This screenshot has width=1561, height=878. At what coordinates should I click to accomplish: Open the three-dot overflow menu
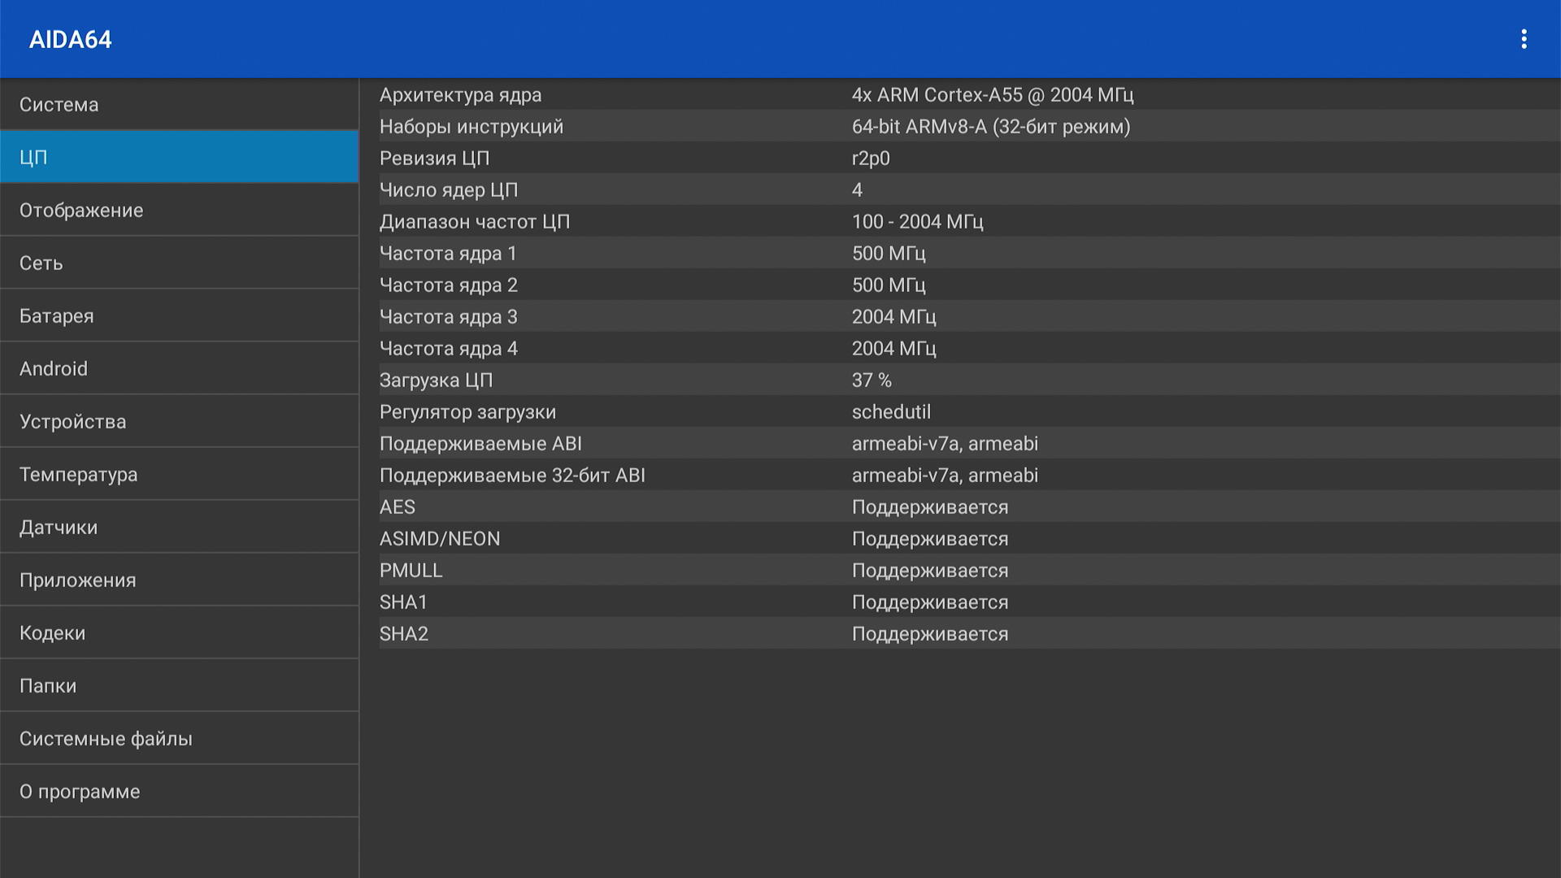point(1524,39)
